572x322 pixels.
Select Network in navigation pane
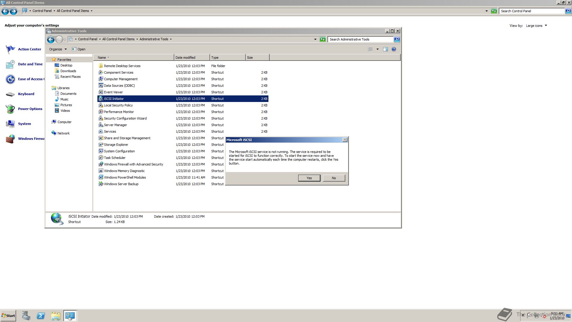click(x=63, y=133)
